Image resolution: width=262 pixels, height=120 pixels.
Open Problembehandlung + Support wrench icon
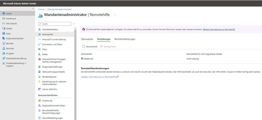point(4,63)
